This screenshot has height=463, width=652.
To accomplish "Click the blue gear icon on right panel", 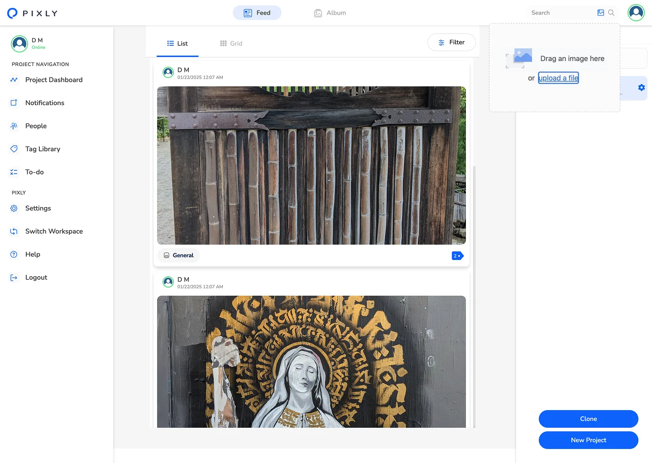I will pos(642,88).
